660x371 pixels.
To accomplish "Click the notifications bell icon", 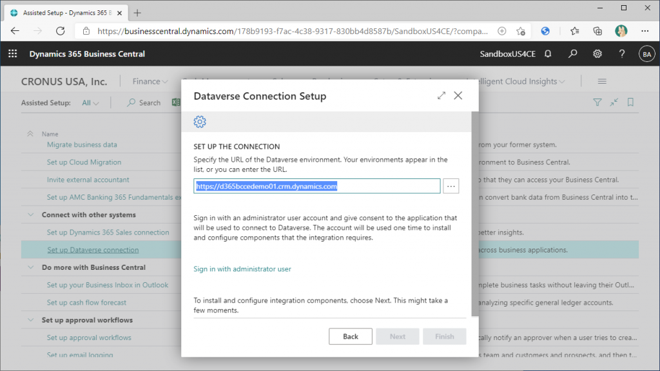I will click(548, 54).
